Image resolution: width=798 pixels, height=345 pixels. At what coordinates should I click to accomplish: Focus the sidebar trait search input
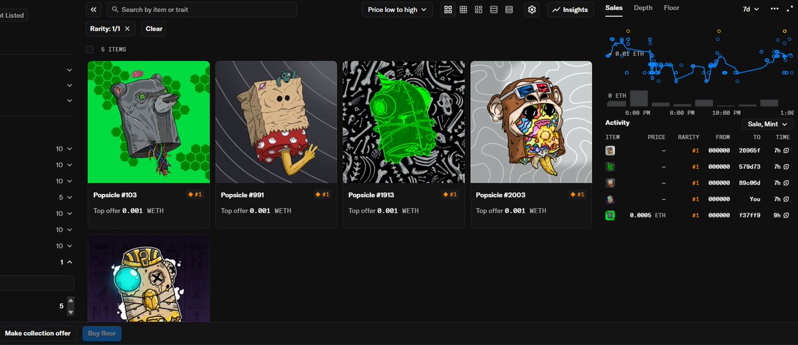[37, 283]
